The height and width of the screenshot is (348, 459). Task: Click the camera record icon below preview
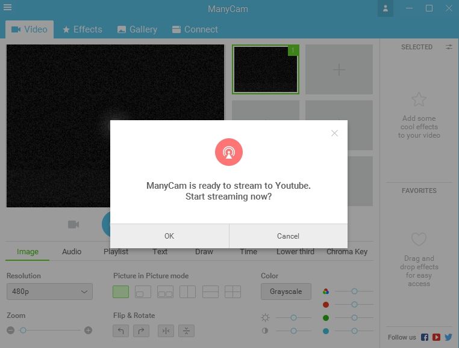click(73, 224)
